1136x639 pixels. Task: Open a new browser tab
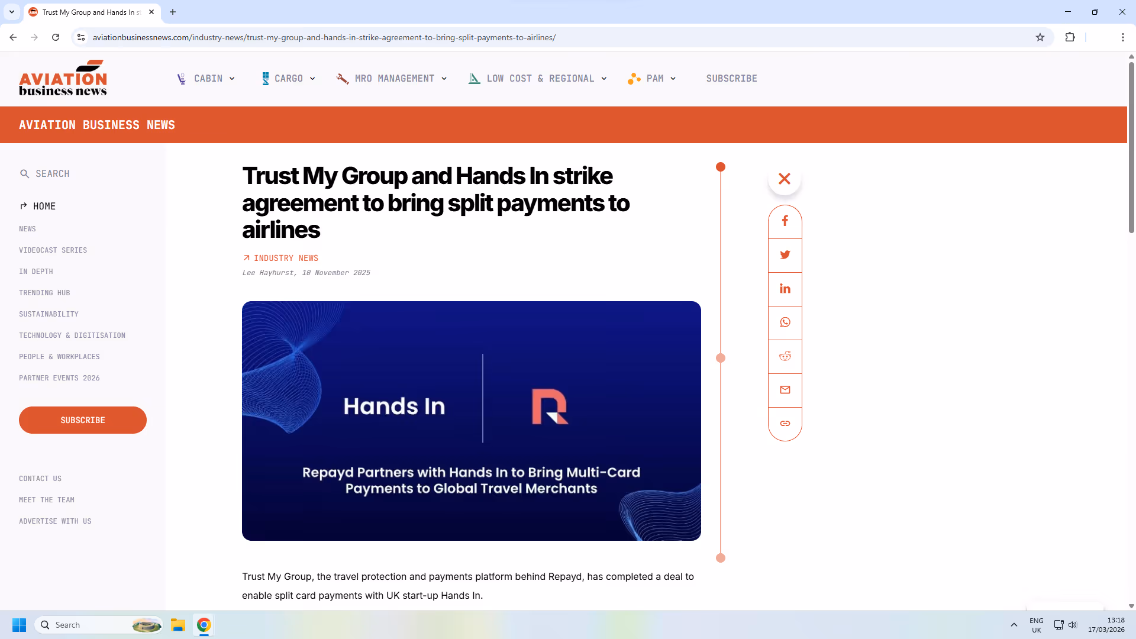pyautogui.click(x=173, y=12)
